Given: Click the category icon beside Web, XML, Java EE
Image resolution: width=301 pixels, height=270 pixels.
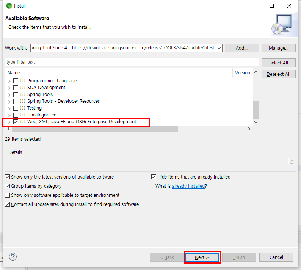Looking at the screenshot, I should (x=22, y=122).
